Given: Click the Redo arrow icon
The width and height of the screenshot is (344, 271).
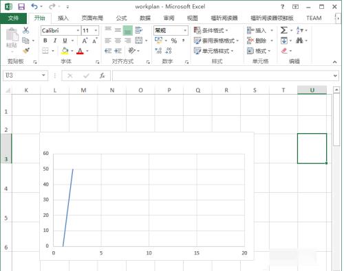Looking at the screenshot, I should (x=52, y=6).
